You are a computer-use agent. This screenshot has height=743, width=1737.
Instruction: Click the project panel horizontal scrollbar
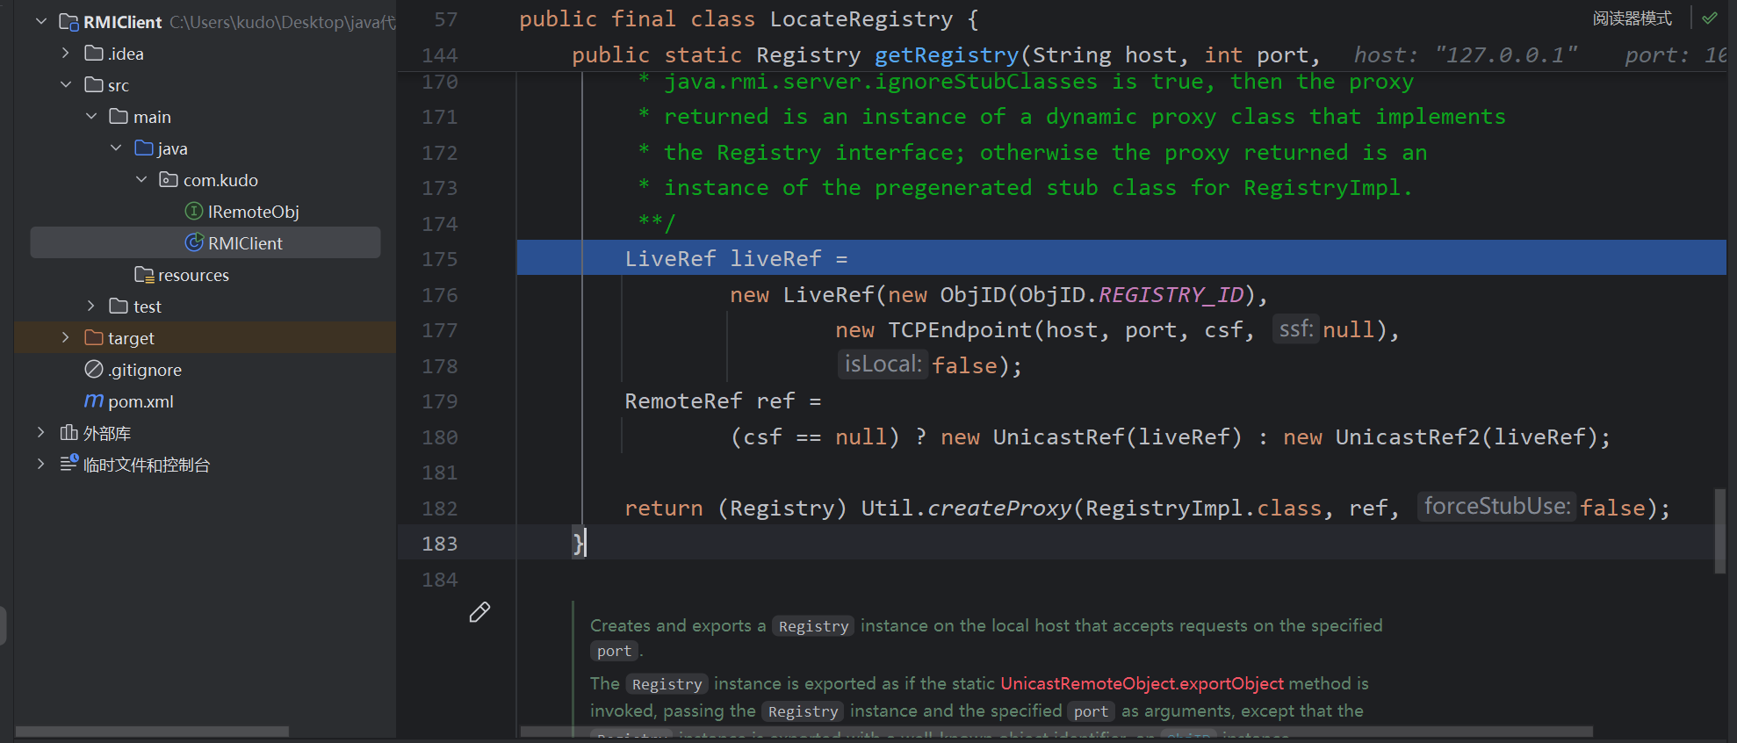click(152, 732)
